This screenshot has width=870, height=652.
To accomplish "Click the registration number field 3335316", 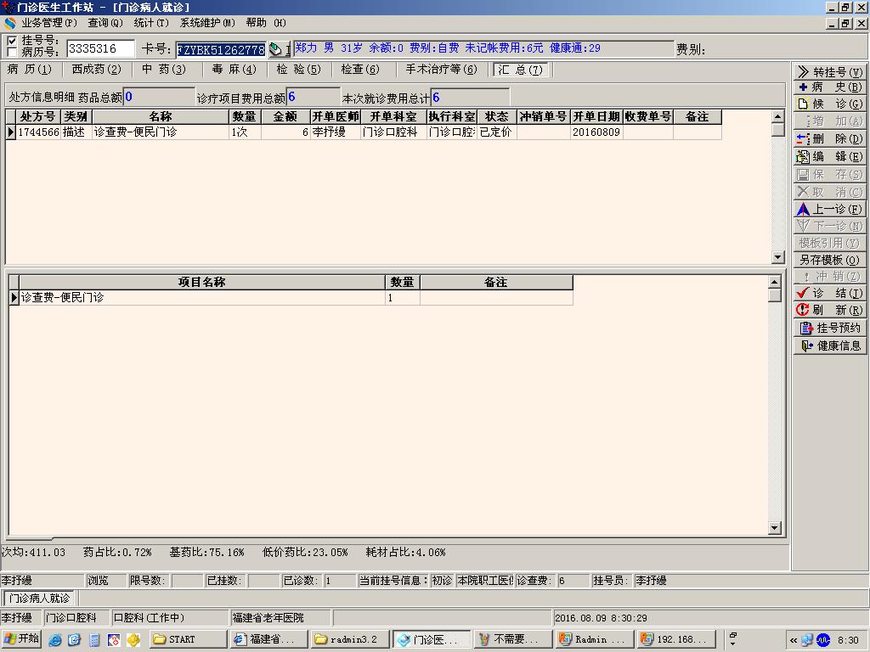I will pos(100,48).
